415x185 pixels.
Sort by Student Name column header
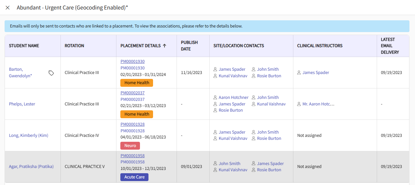click(x=24, y=46)
